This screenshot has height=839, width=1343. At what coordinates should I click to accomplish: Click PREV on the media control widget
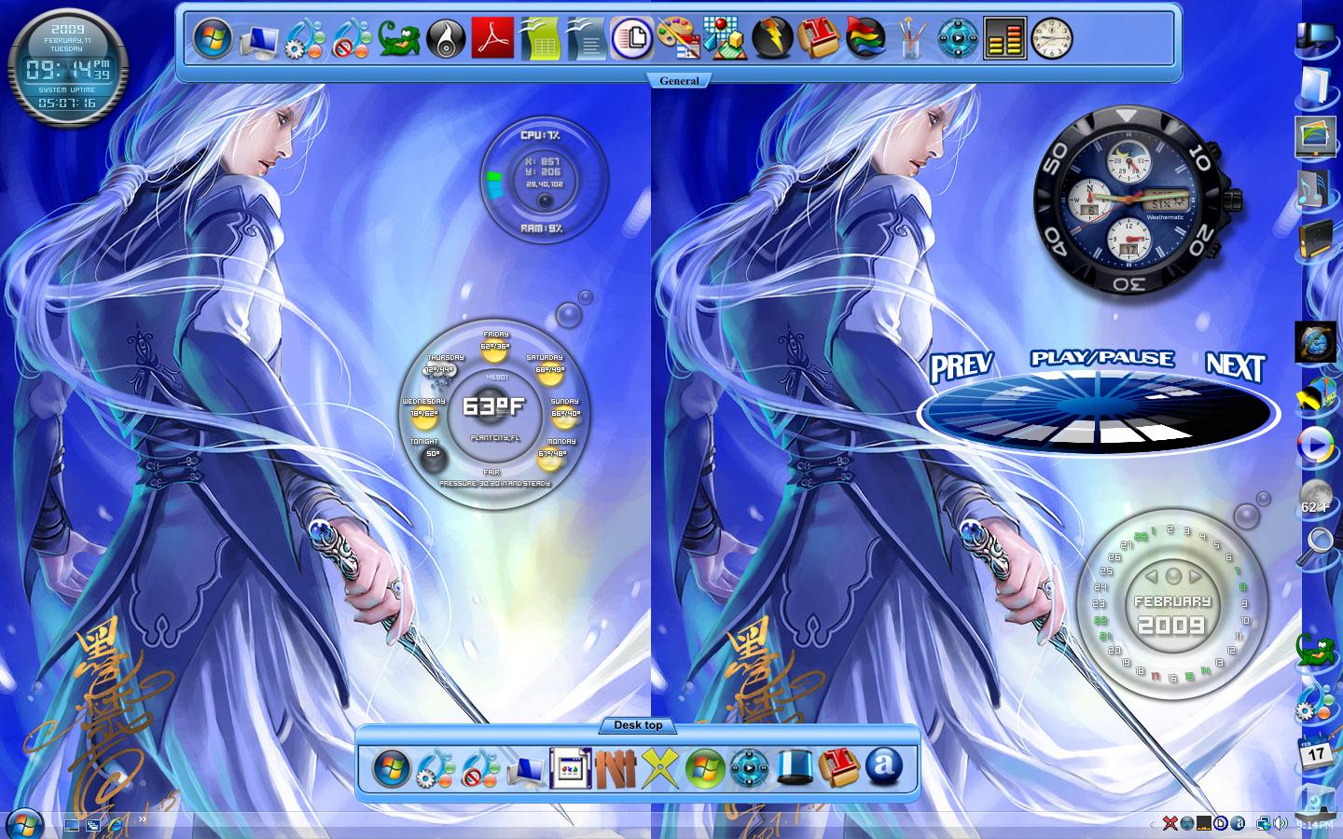[962, 366]
